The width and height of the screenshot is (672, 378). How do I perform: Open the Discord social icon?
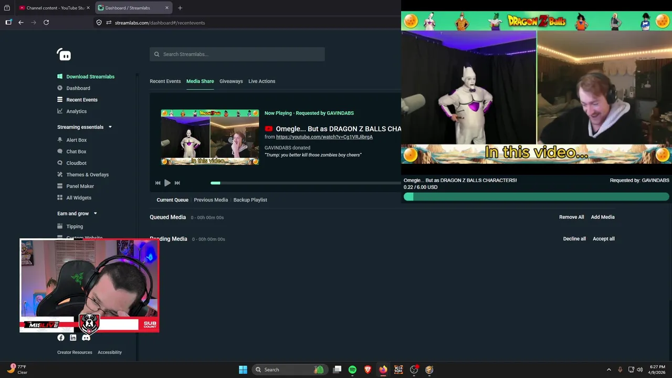click(86, 338)
